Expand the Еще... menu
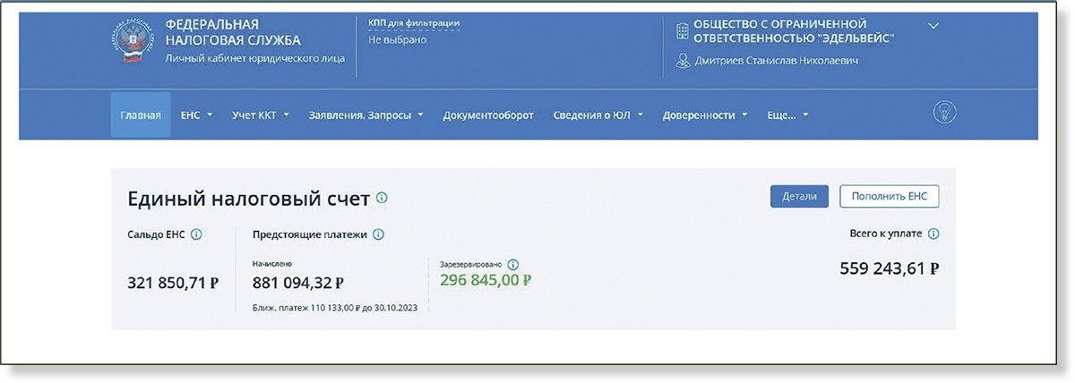Viewport: 1075px width, 383px height. tap(787, 115)
